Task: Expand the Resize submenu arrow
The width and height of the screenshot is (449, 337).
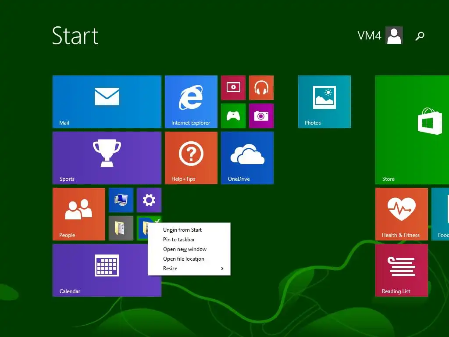Action: pyautogui.click(x=222, y=269)
